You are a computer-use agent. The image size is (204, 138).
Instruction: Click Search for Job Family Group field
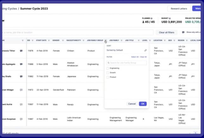click(x=127, y=63)
